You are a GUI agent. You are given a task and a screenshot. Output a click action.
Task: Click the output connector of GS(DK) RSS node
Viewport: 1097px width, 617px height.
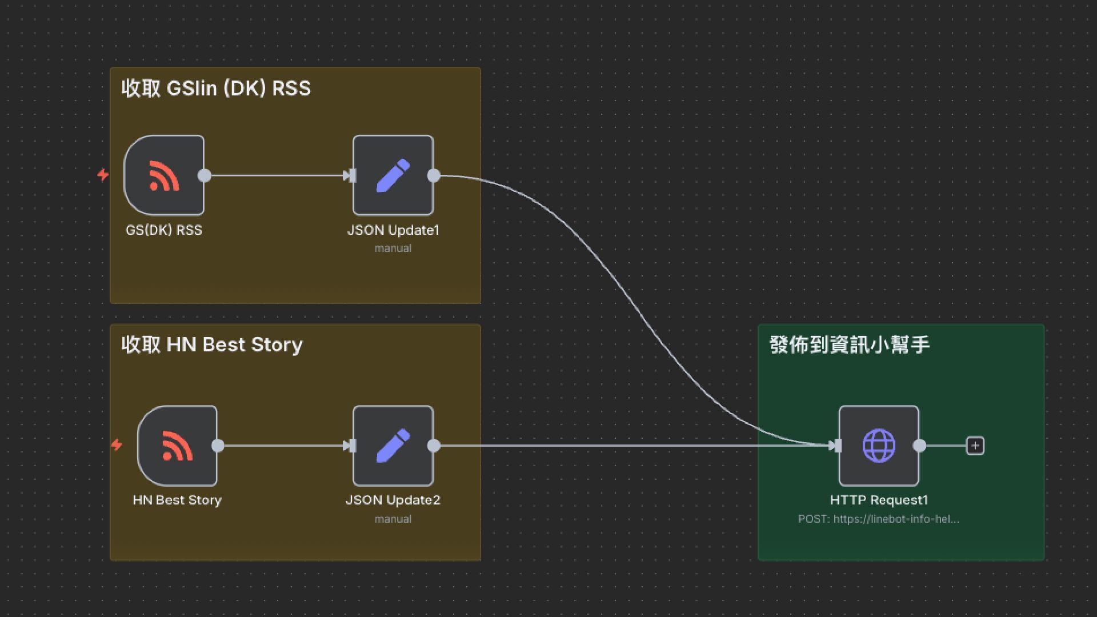click(205, 175)
